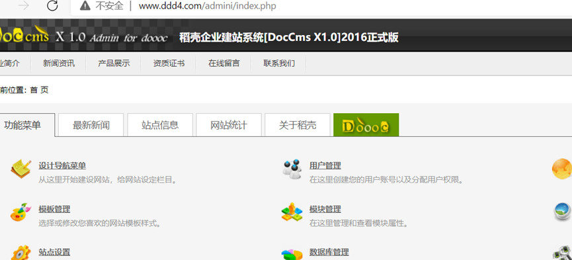Image resolution: width=572 pixels, height=260 pixels.
Task: Open the green Doooc logo tab
Action: tap(366, 125)
